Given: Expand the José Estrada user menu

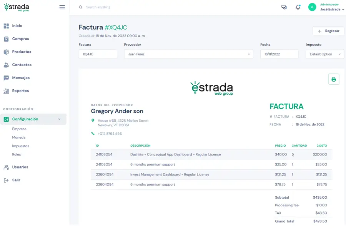Looking at the screenshot, I should point(332,9).
